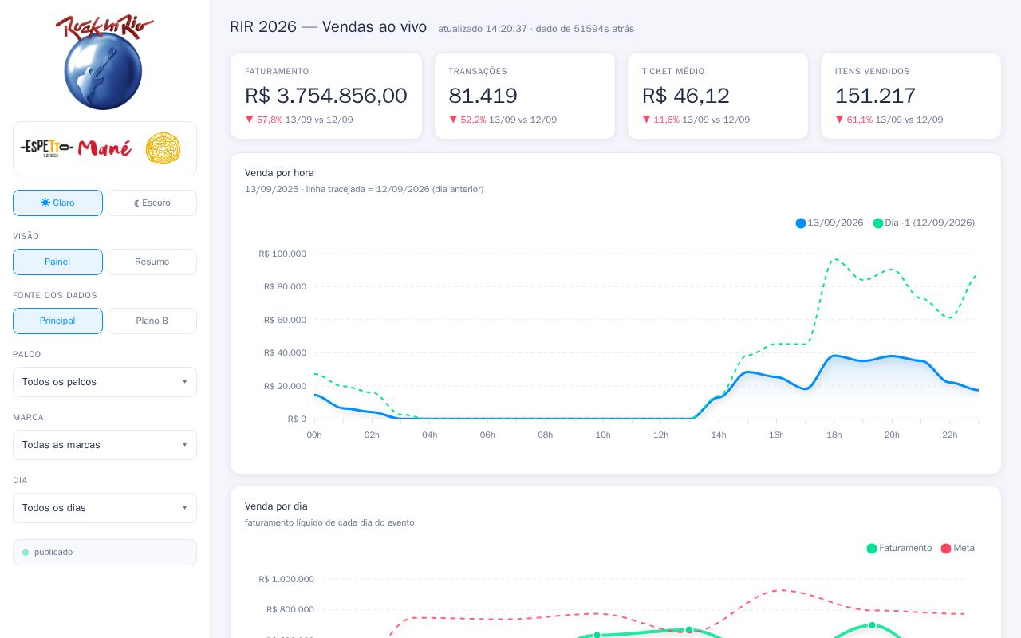Click the R$ 20.000 axis label
This screenshot has height=638, width=1021.
click(285, 386)
